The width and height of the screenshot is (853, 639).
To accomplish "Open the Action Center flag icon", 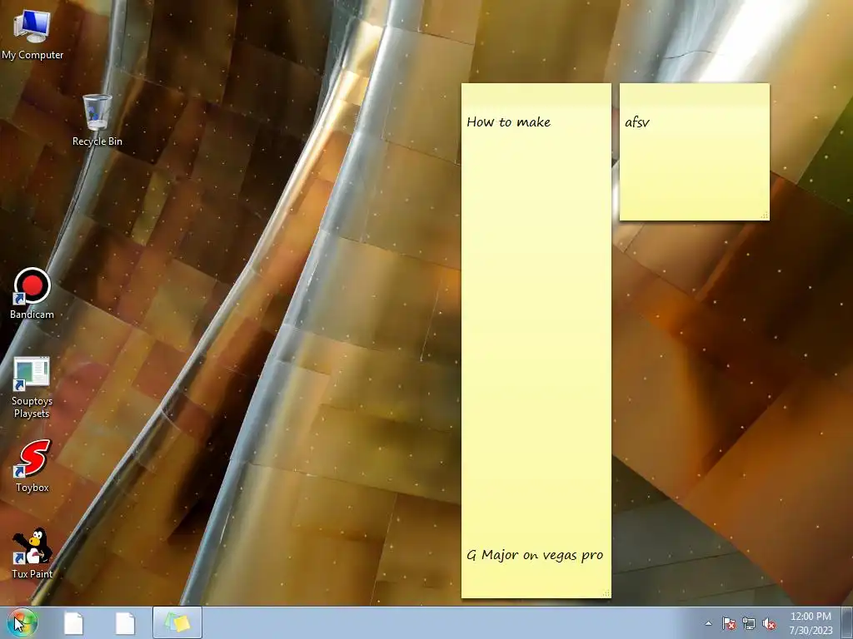I will click(x=729, y=623).
